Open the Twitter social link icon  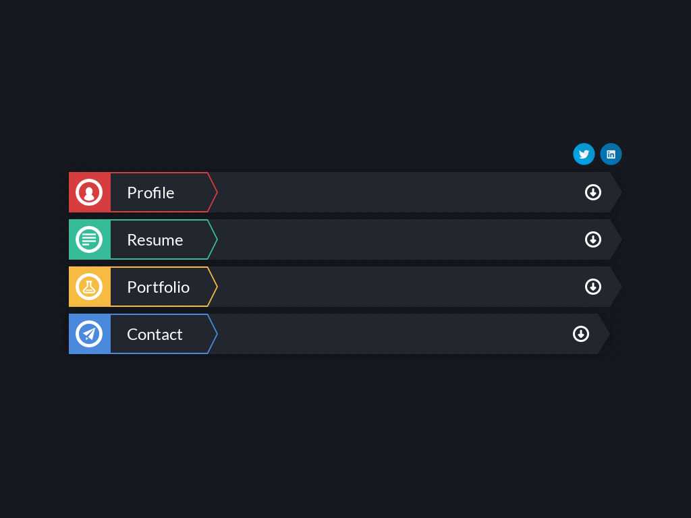click(x=584, y=154)
